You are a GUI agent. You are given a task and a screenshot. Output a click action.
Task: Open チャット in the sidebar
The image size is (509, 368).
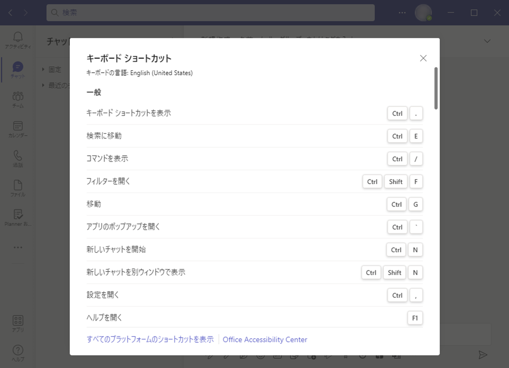point(18,70)
